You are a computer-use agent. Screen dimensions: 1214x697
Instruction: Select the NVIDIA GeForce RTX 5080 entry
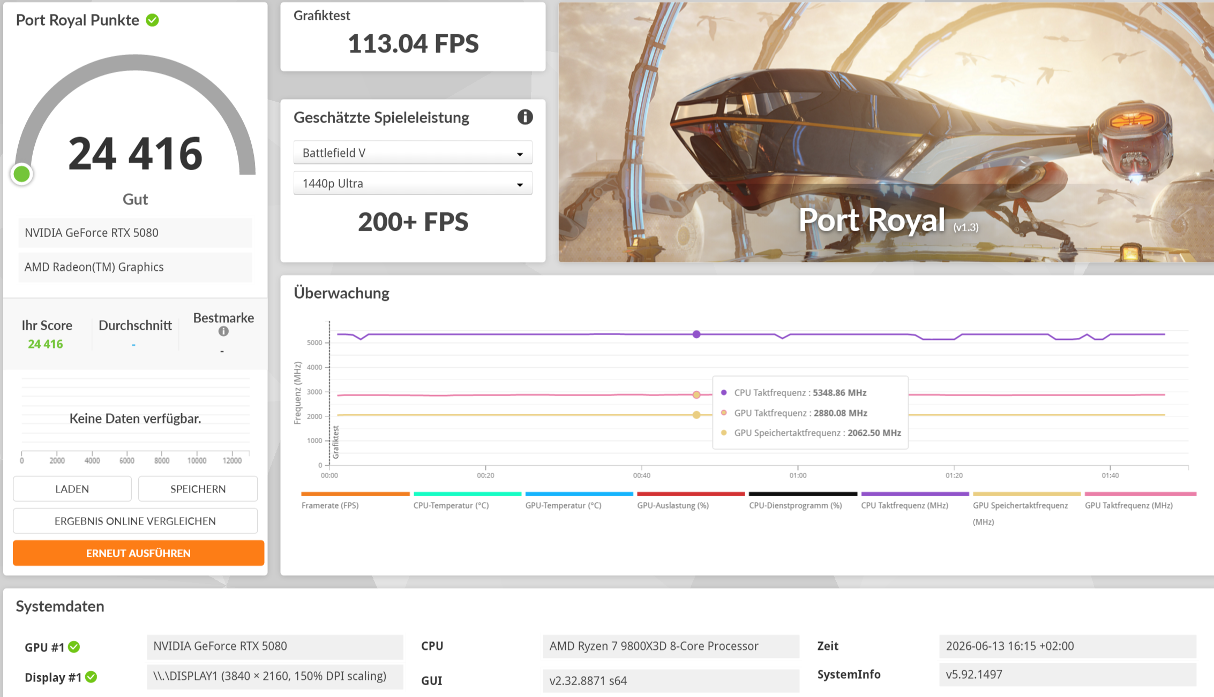point(135,233)
